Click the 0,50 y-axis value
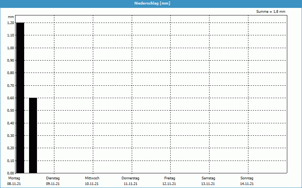Viewport: 302px width, 188px height. (11, 111)
